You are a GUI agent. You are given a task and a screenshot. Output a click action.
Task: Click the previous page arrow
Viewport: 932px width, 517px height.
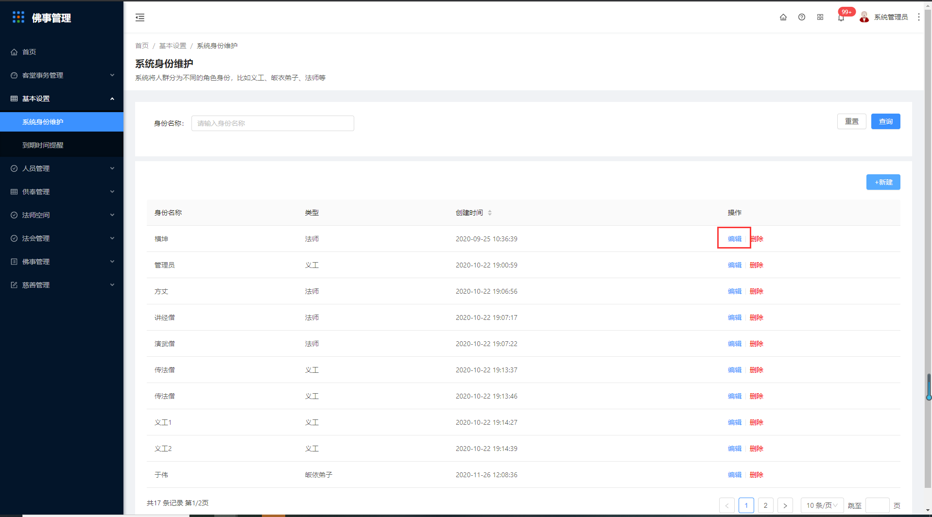click(727, 505)
